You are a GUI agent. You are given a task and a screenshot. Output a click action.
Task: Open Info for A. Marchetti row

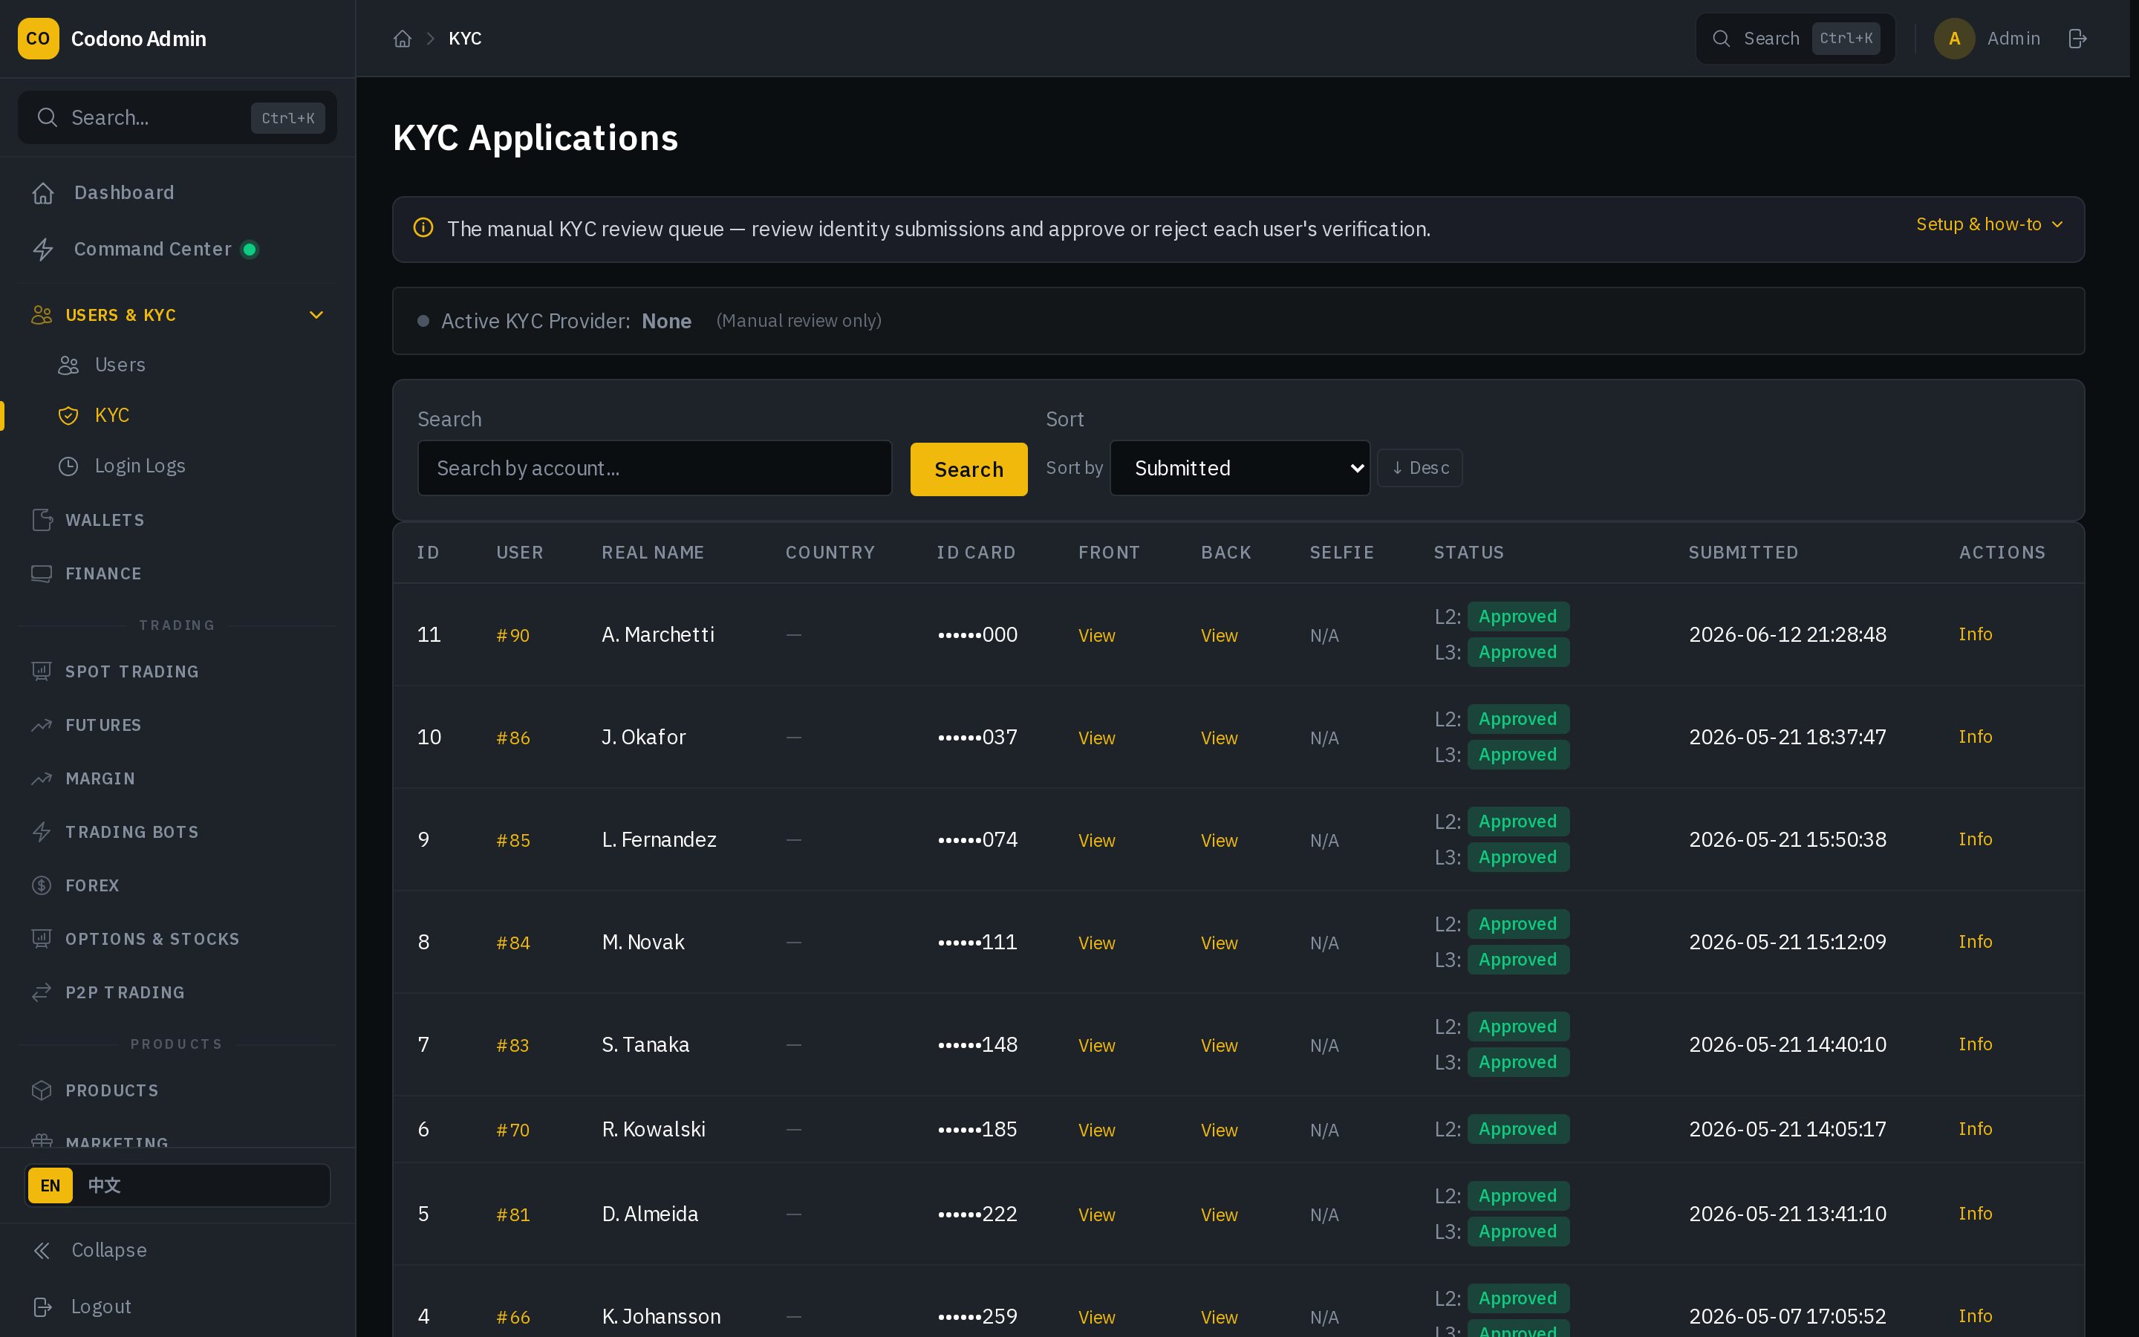pos(1975,634)
